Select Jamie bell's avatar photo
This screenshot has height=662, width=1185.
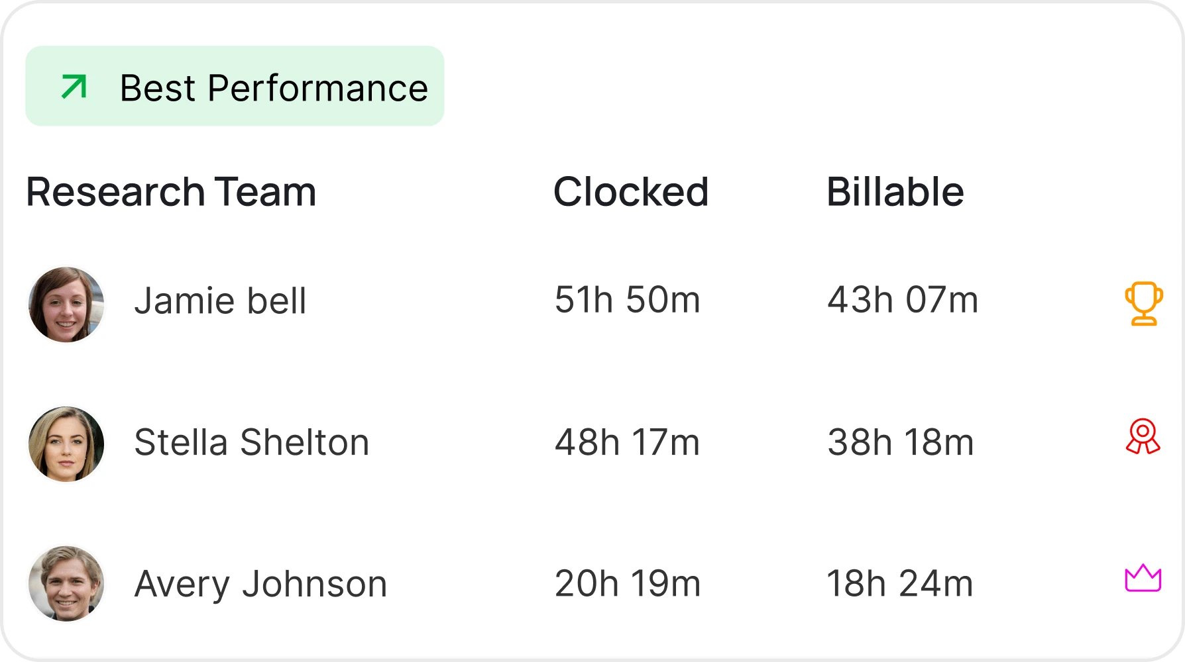pos(66,305)
